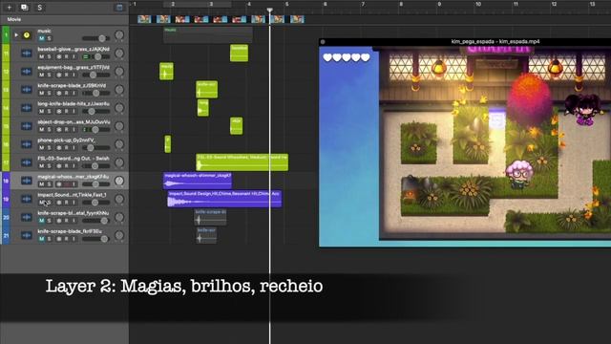Click the pan knob of Impact,Sound track

point(119,199)
